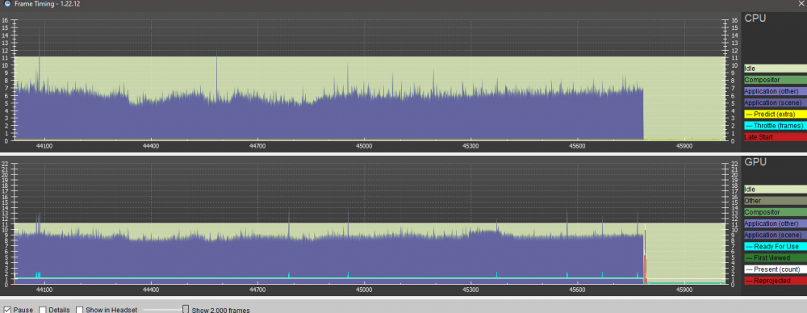Click frame label 45300 on GPU graph axis
The image size is (807, 313).
[x=470, y=290]
